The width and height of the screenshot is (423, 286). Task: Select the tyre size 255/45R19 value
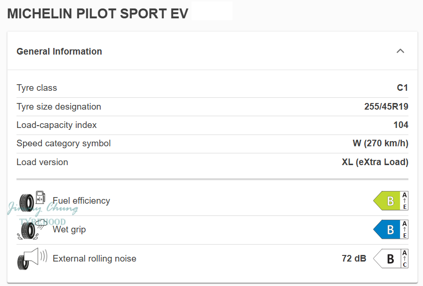(386, 107)
